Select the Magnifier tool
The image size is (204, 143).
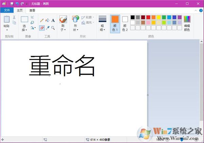(53, 28)
